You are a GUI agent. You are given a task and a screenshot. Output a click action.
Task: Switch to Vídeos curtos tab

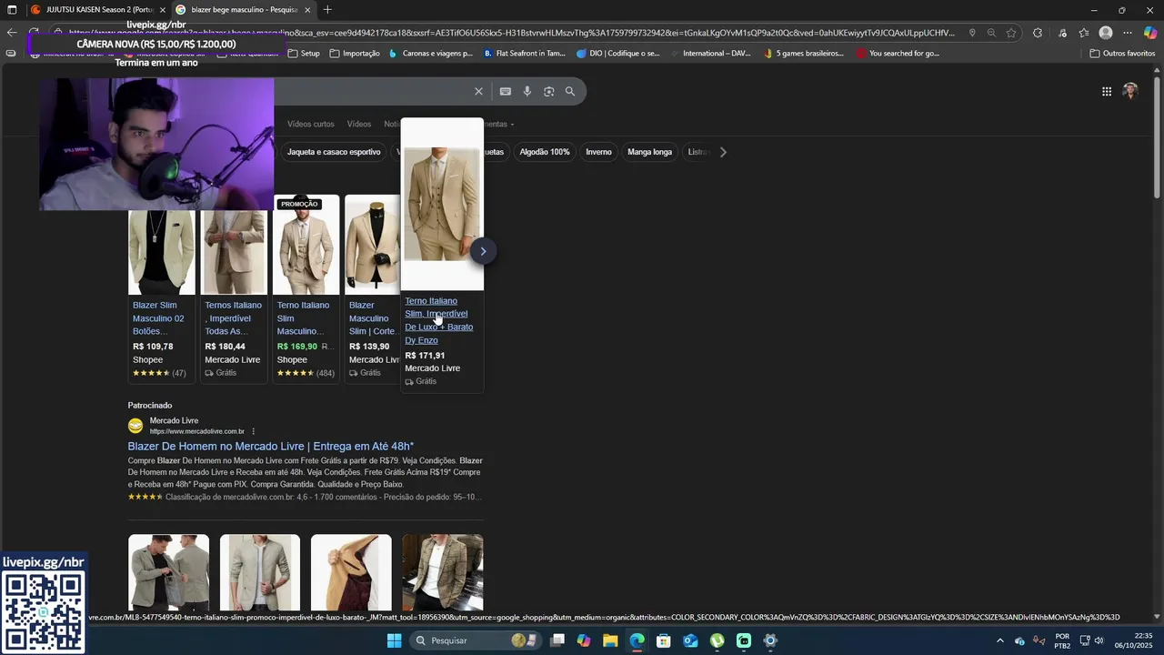tap(311, 124)
